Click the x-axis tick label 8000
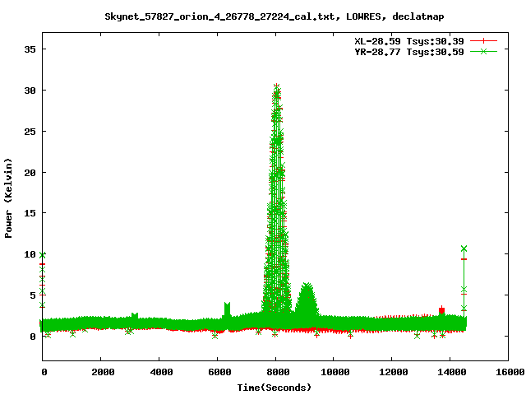 click(x=278, y=372)
